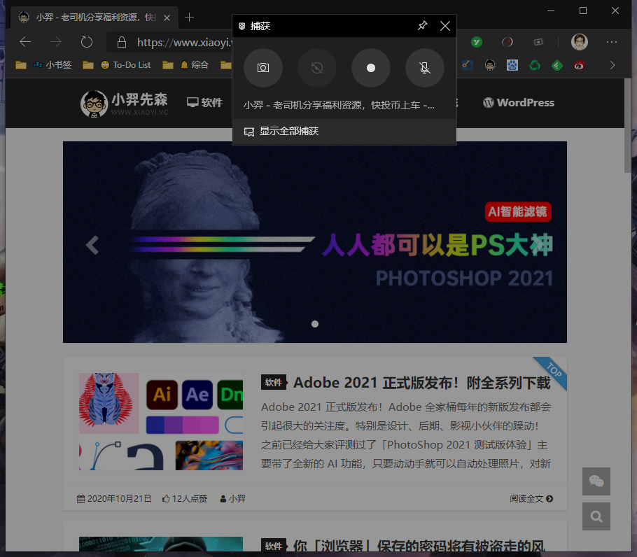Click the green extension icon in the toolbar
Screen dimensions: 637x557
click(475, 42)
